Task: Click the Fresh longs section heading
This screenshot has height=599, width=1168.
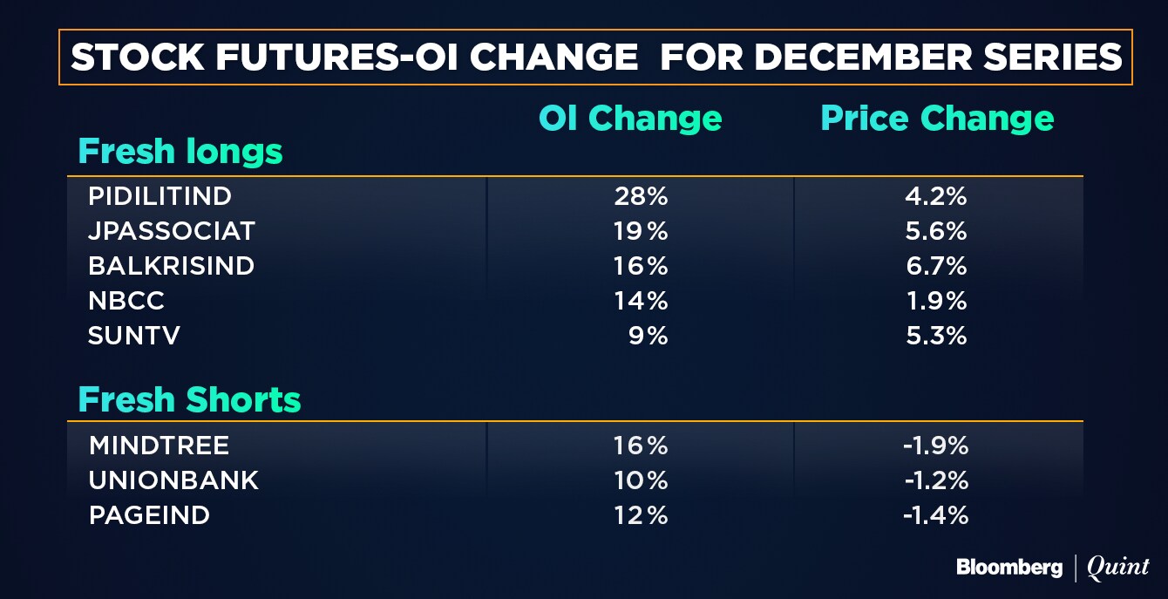Action: (x=180, y=152)
